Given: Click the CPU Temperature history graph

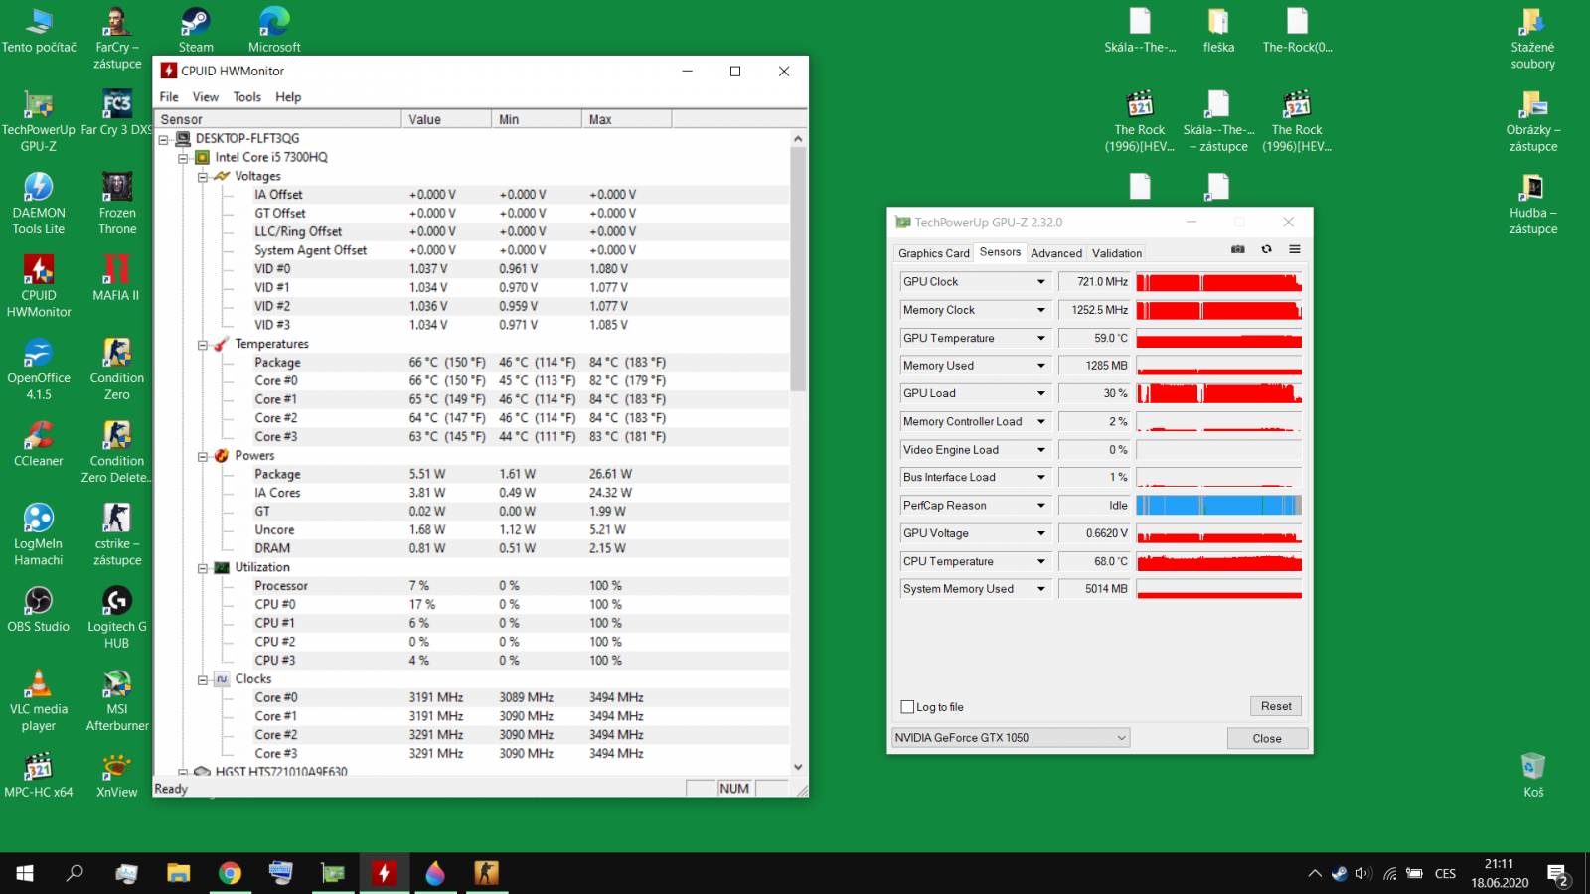Looking at the screenshot, I should [x=1218, y=561].
